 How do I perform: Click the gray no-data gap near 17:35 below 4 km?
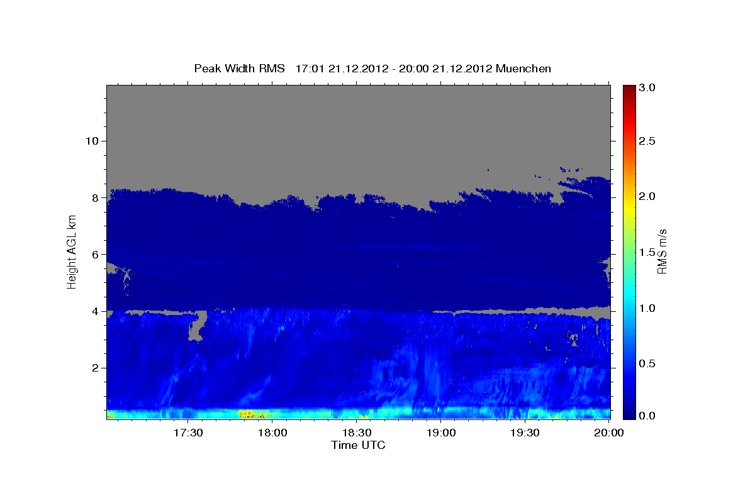coord(198,327)
